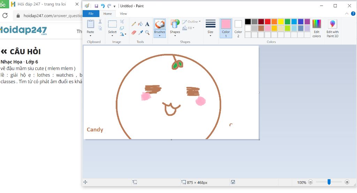Viewport: 357px width, 193px height.
Task: Select the Pencil tool
Action: coord(134,24)
